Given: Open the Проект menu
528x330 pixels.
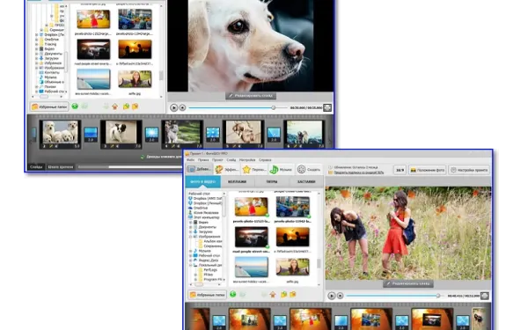Looking at the screenshot, I should [217, 160].
